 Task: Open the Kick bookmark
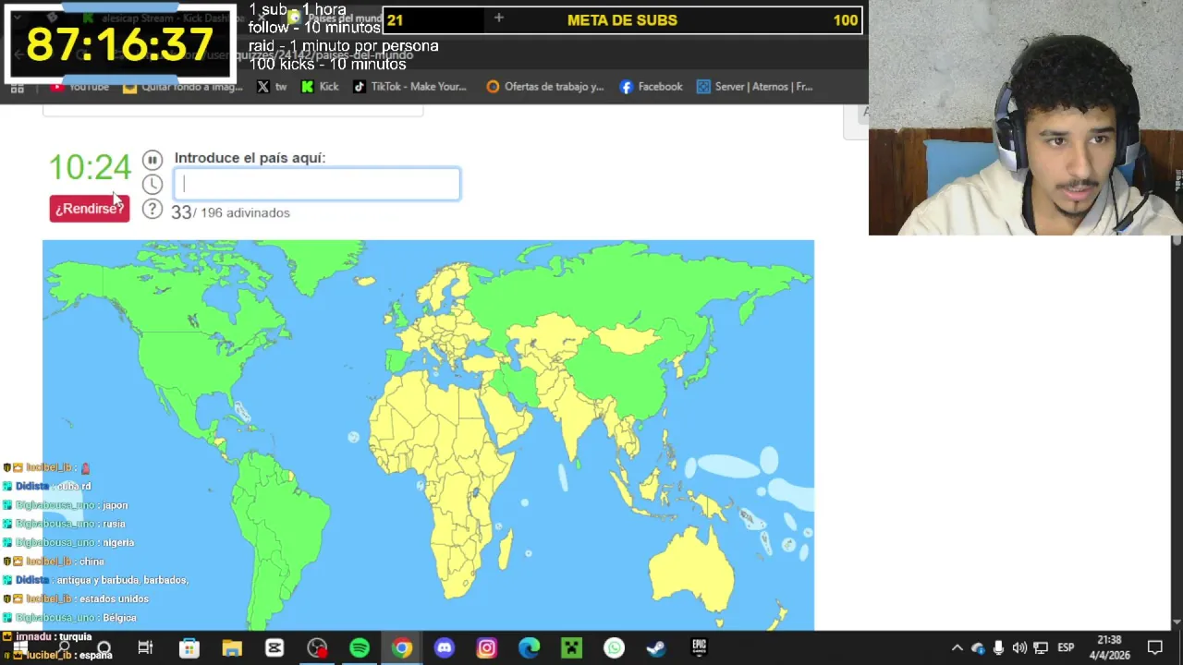pos(321,87)
